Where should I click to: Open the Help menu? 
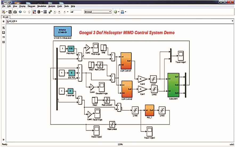[73, 6]
